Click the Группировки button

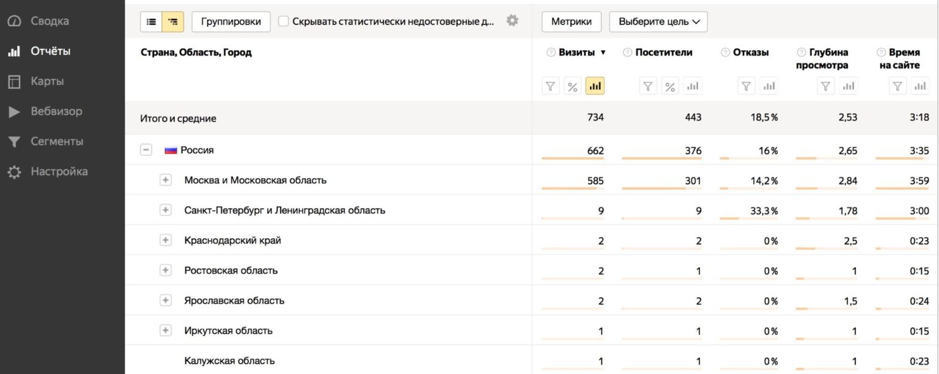(231, 21)
